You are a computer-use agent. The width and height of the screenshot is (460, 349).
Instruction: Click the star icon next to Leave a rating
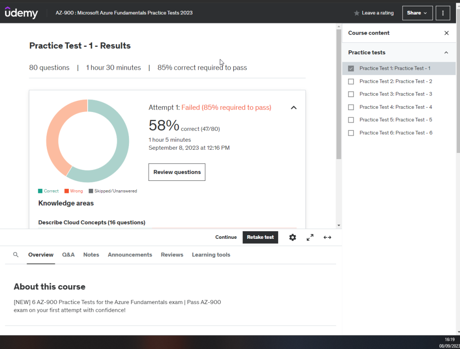[356, 13]
